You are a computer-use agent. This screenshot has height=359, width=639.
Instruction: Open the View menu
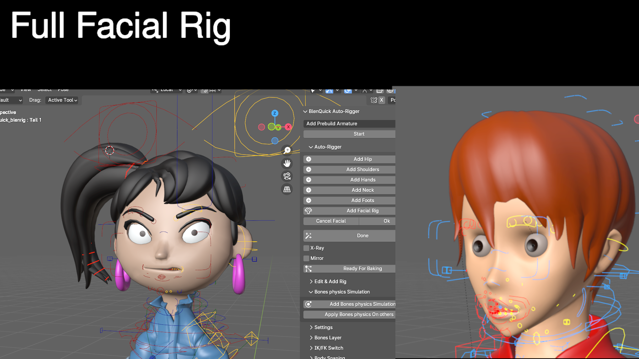coord(26,89)
